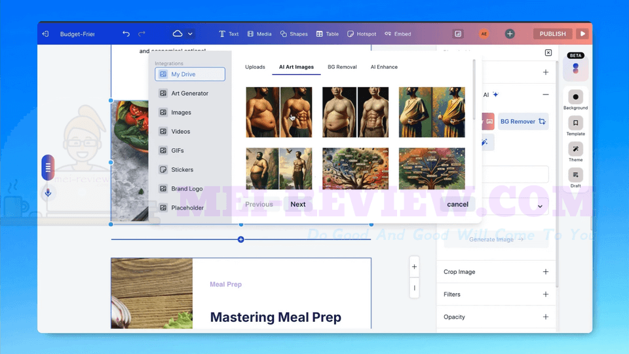Close the right properties panel
Viewport: 629px width, 354px height.
coord(548,52)
